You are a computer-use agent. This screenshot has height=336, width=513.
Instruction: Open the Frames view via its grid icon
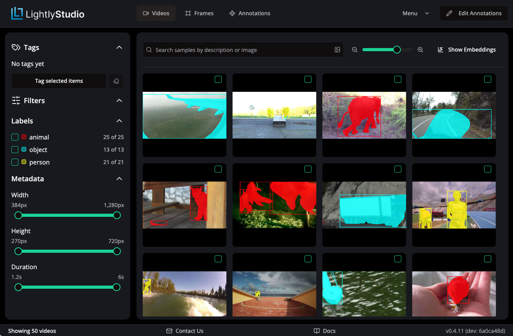pyautogui.click(x=188, y=13)
